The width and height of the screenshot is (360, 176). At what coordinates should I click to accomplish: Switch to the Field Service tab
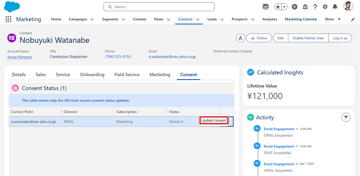coord(127,75)
